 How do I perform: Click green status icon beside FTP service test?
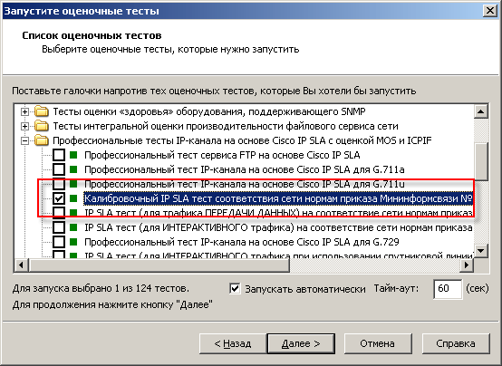[73, 155]
